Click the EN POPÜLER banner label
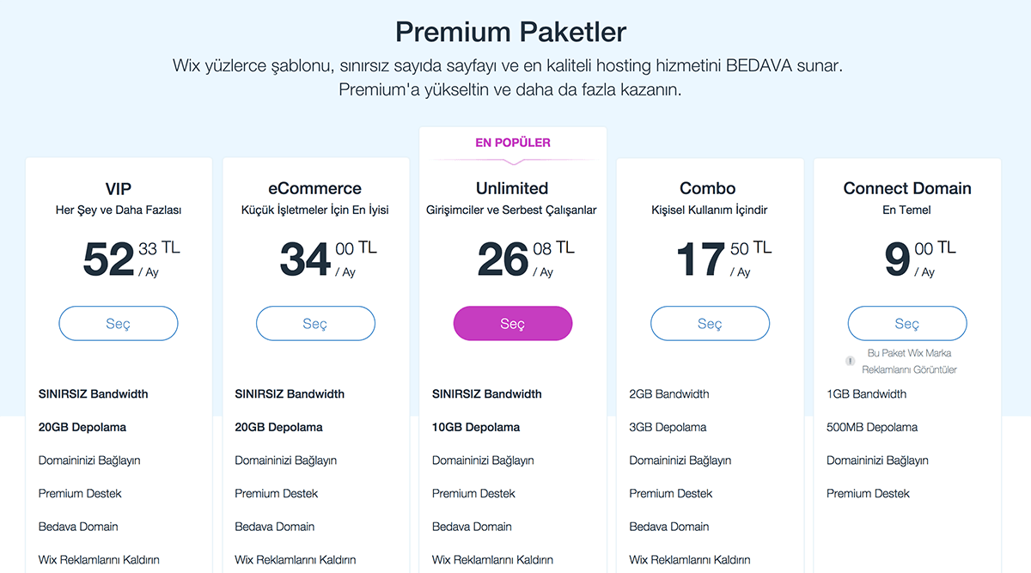Image resolution: width=1031 pixels, height=573 pixels. (x=513, y=143)
